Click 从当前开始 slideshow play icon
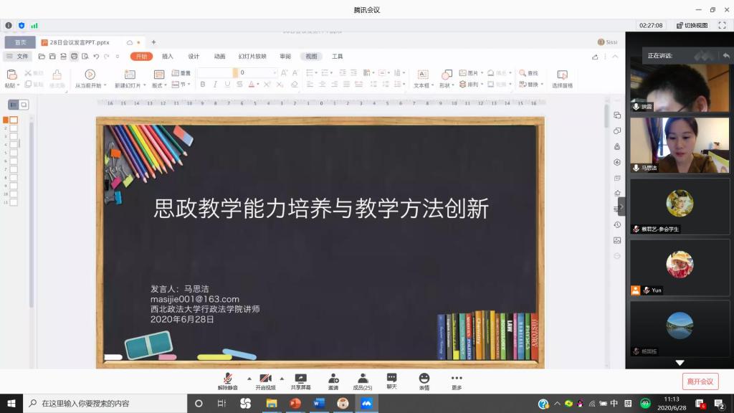Image resolution: width=734 pixels, height=413 pixels. [x=90, y=75]
